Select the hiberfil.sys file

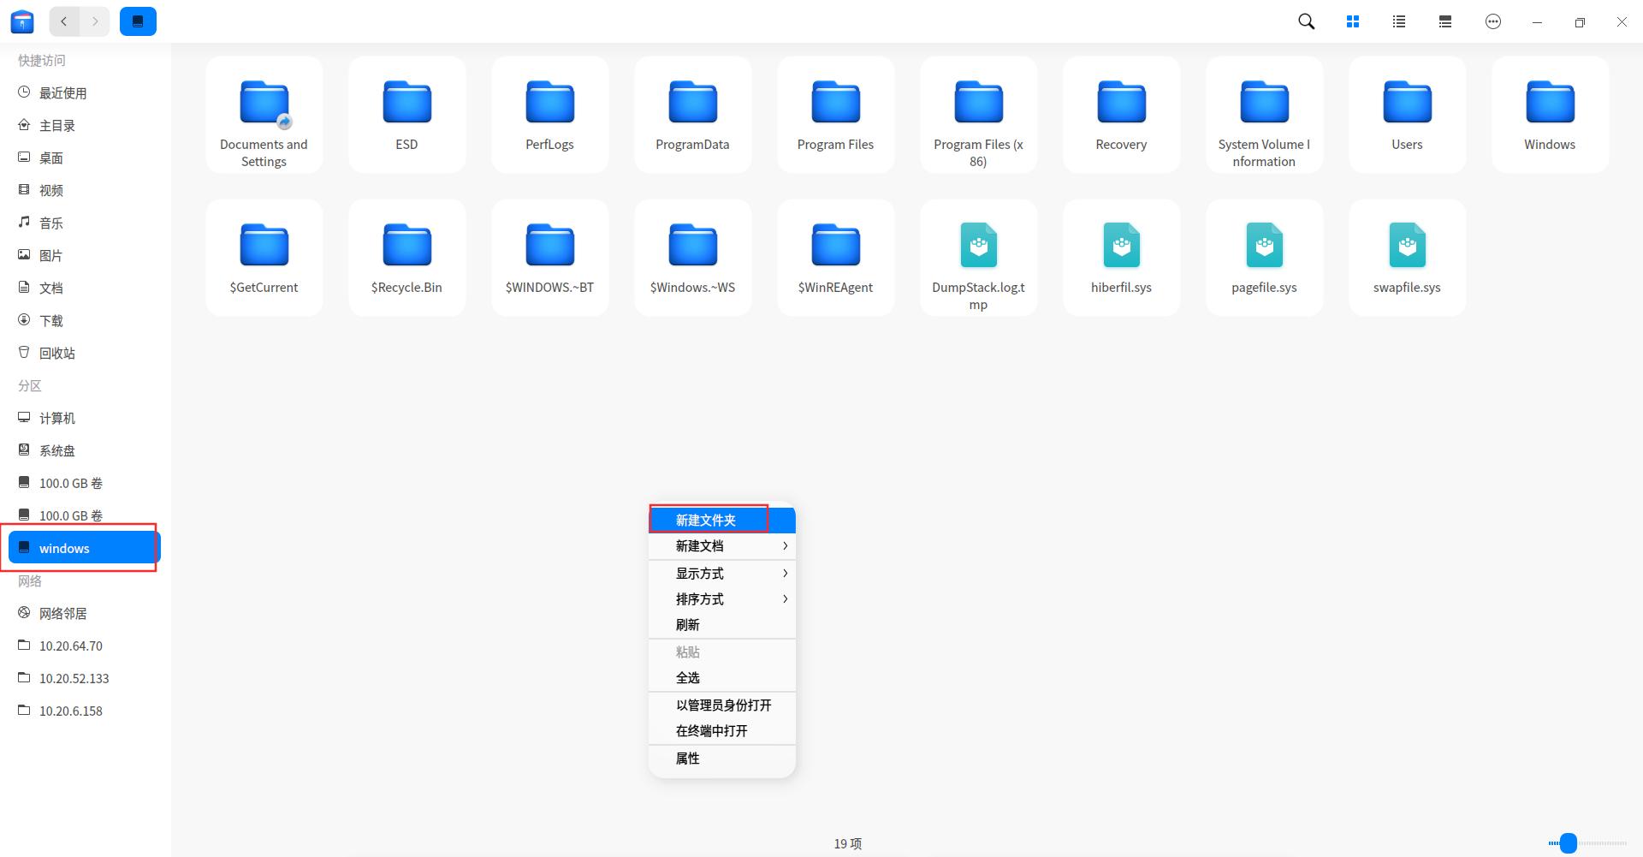pyautogui.click(x=1121, y=258)
